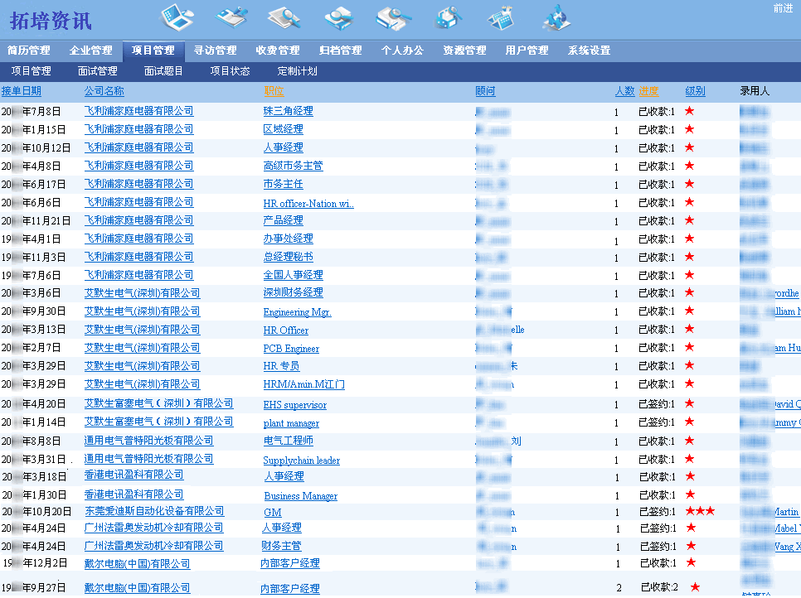
Task: Open 广州法雷奥发动机冷却有限公司 in the 财务主管 row
Action: (153, 546)
